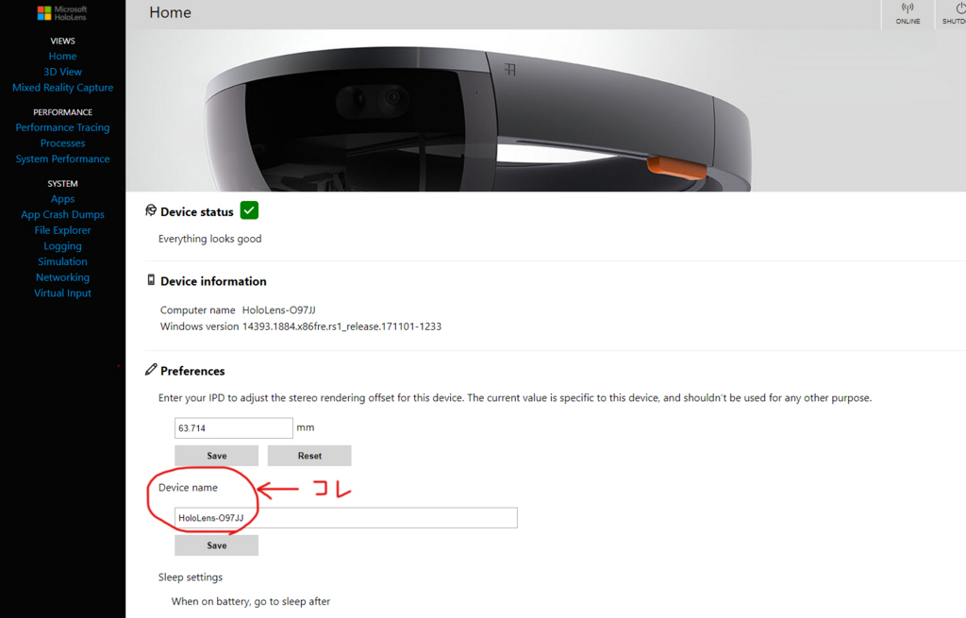
Task: Open the Home view link
Action: pyautogui.click(x=63, y=56)
